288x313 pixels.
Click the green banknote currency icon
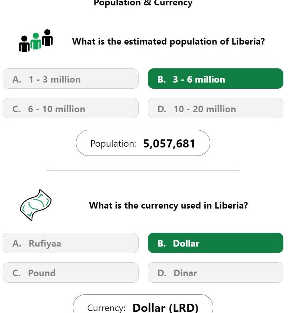36,205
